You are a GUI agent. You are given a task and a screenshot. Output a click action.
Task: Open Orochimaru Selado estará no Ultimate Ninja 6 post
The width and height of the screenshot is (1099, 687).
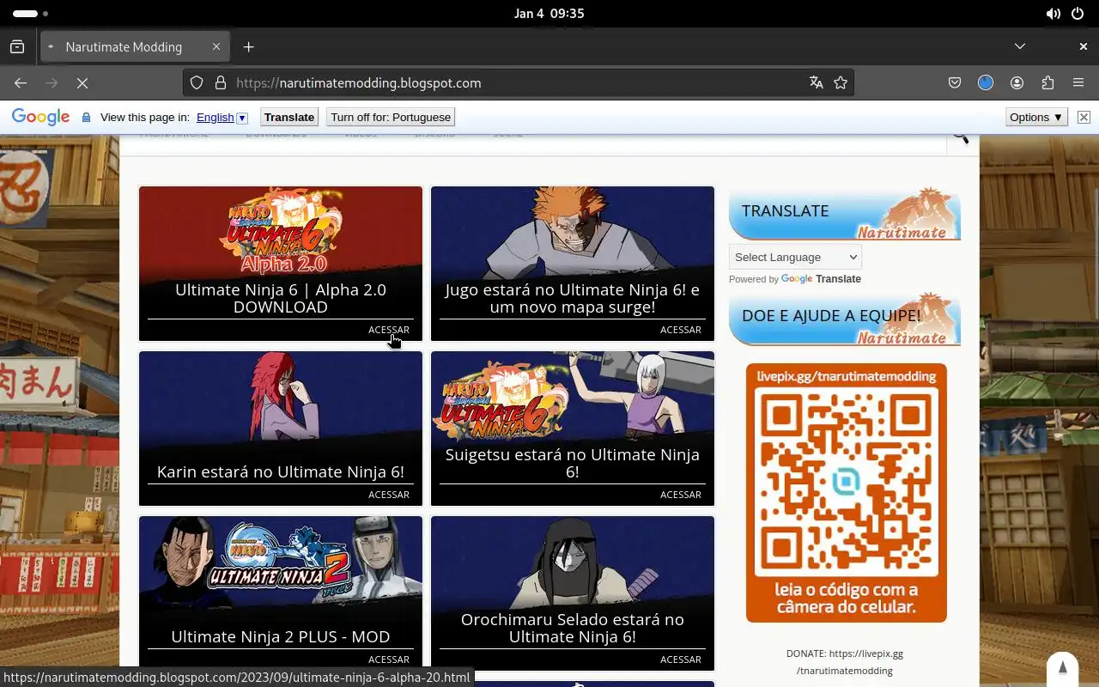tap(573, 628)
